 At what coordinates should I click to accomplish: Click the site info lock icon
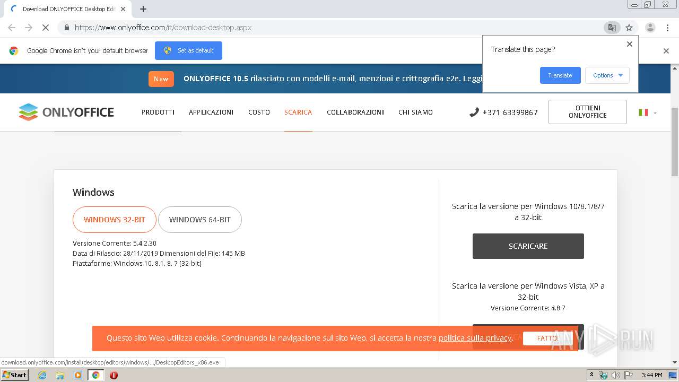[x=66, y=28]
